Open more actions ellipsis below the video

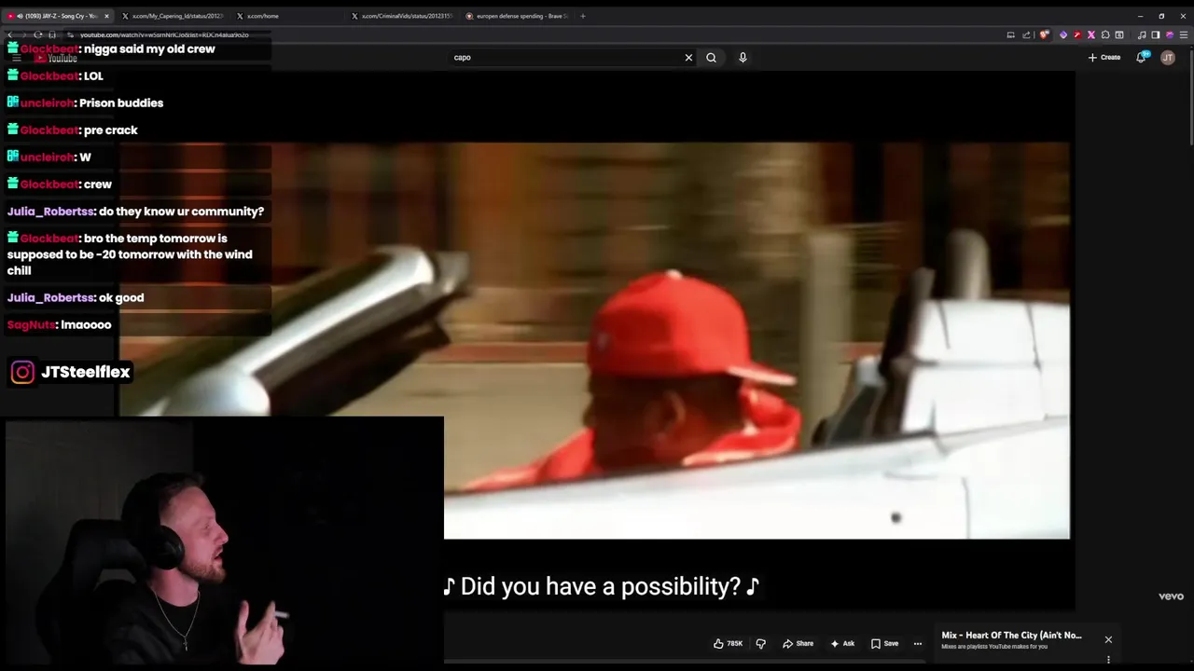click(918, 643)
